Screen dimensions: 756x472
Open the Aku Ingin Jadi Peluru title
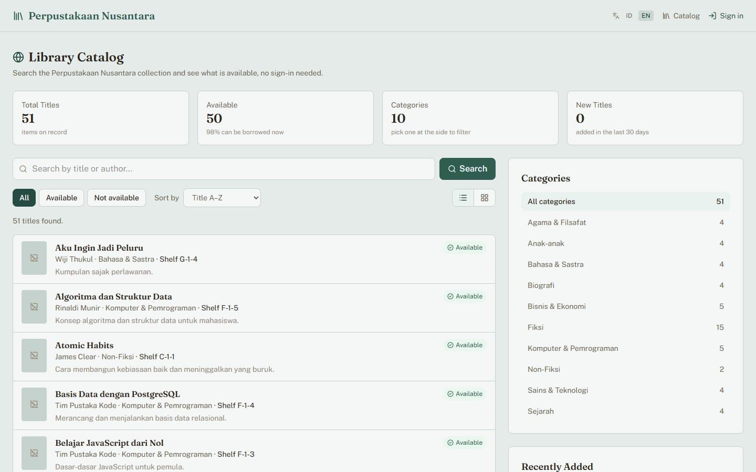pyautogui.click(x=99, y=248)
